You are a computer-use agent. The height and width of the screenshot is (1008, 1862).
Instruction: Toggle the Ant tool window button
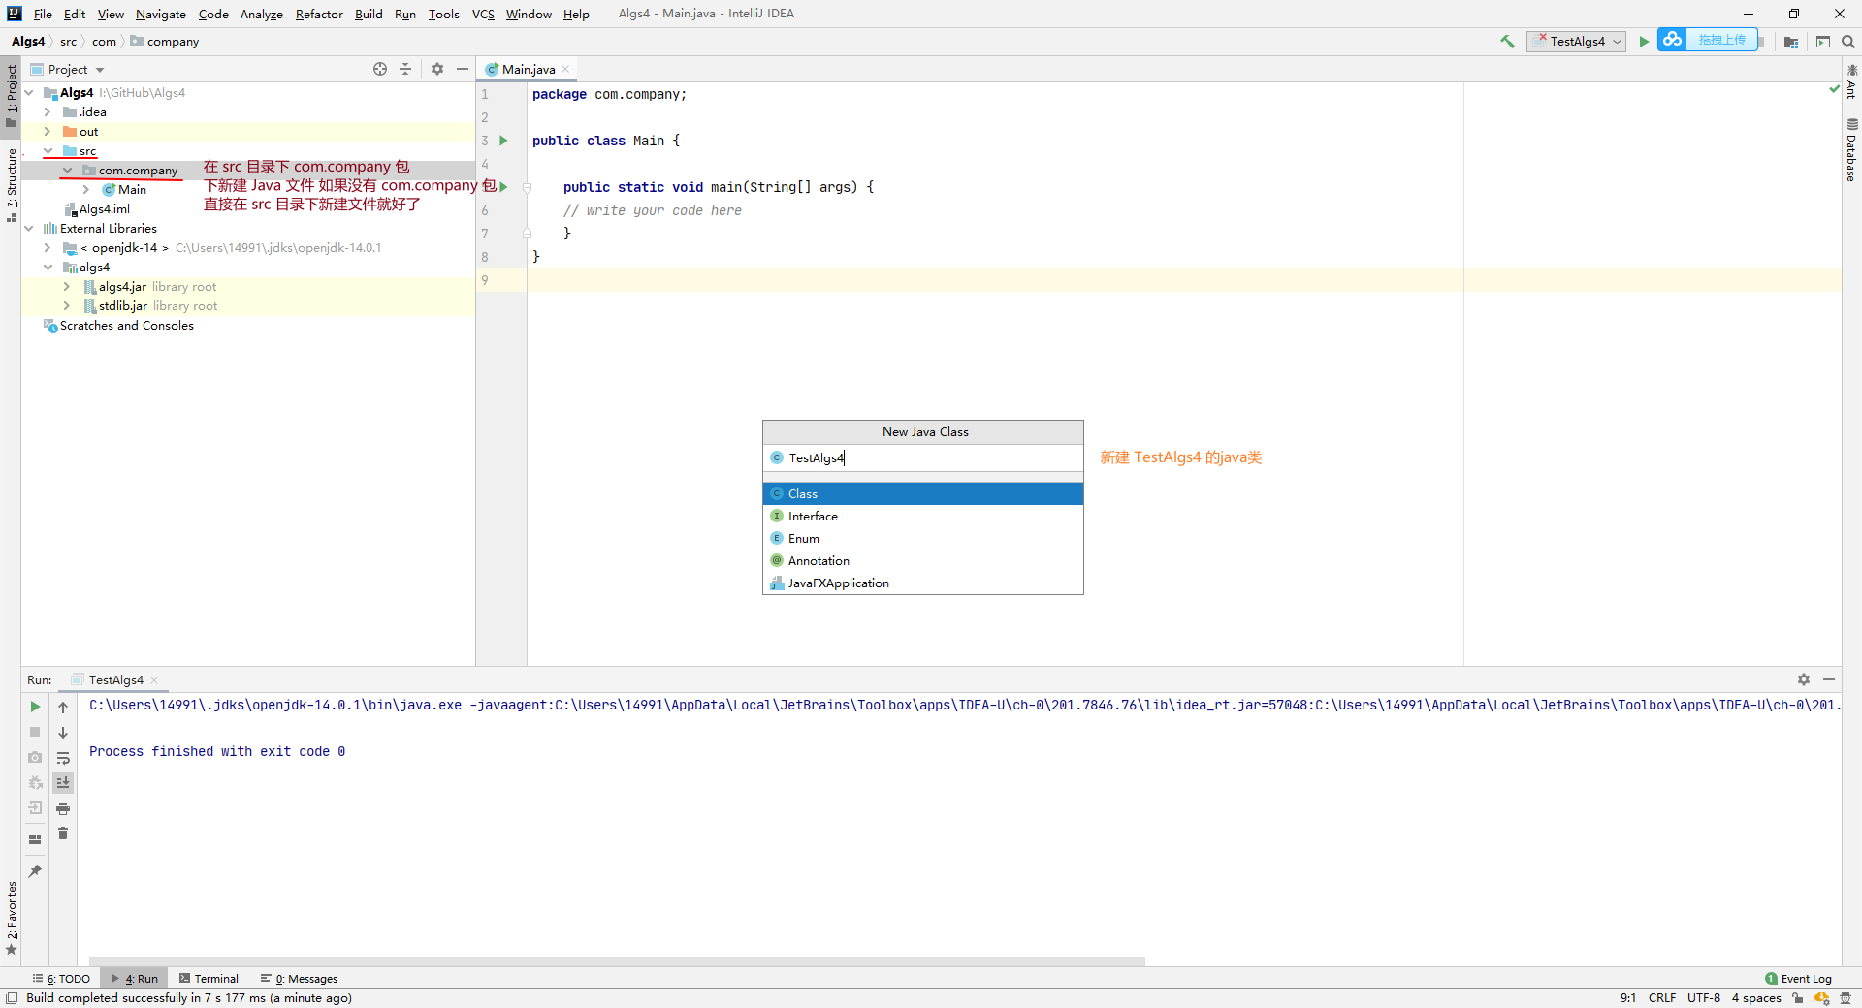pos(1851,82)
